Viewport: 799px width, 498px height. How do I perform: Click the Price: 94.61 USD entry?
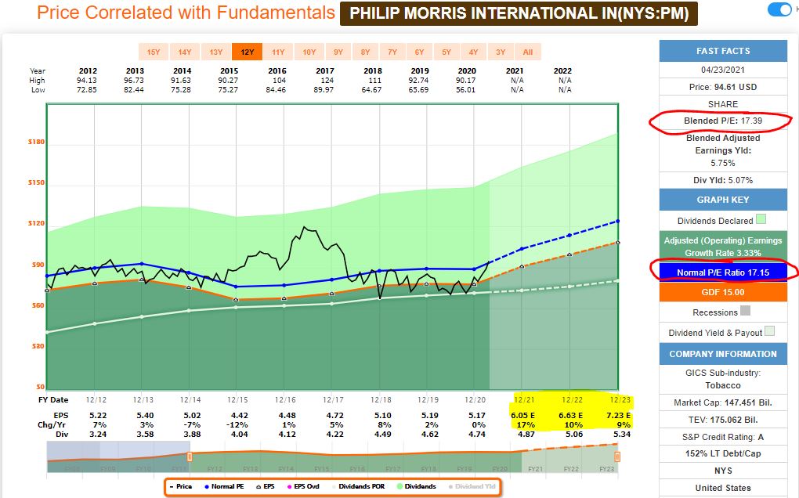click(723, 87)
